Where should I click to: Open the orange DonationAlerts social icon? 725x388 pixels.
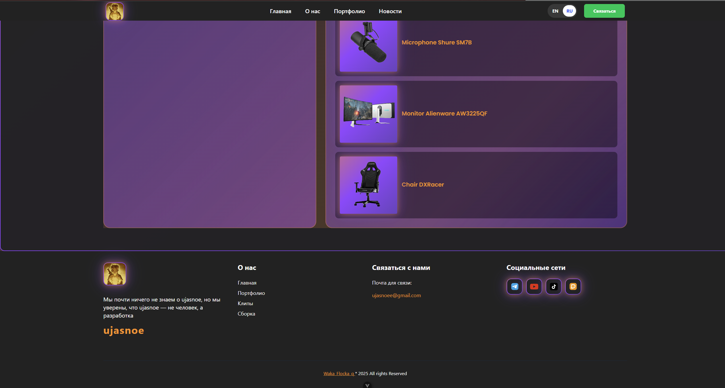[573, 286]
